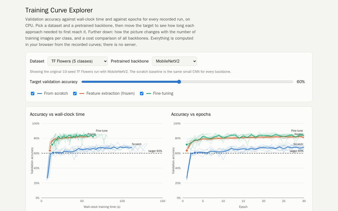The width and height of the screenshot is (338, 211).
Task: Click the 'Wall-clock training time (s)' axis title
Action: click(102, 207)
